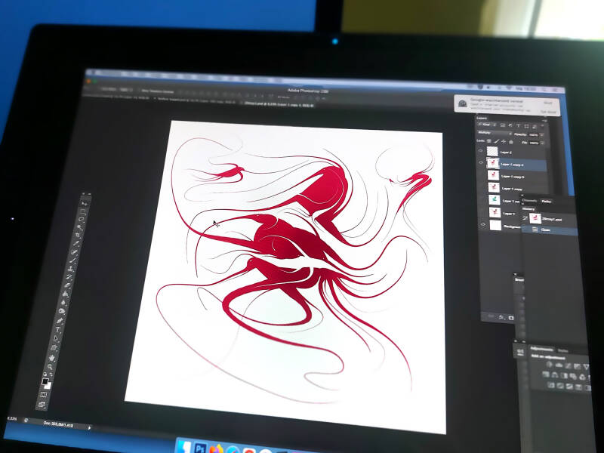Select the Lasso tool
604x453 pixels.
81,219
